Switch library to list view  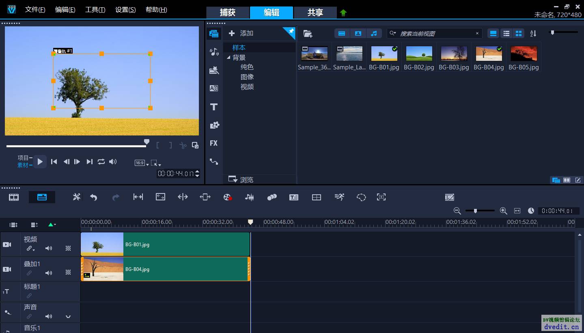(x=506, y=33)
